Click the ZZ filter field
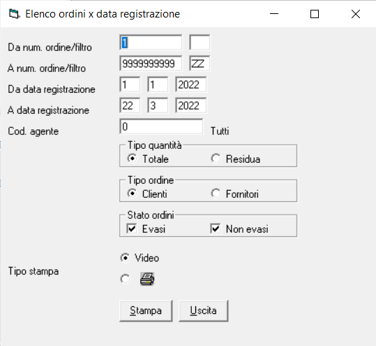The image size is (376, 346). pos(200,64)
